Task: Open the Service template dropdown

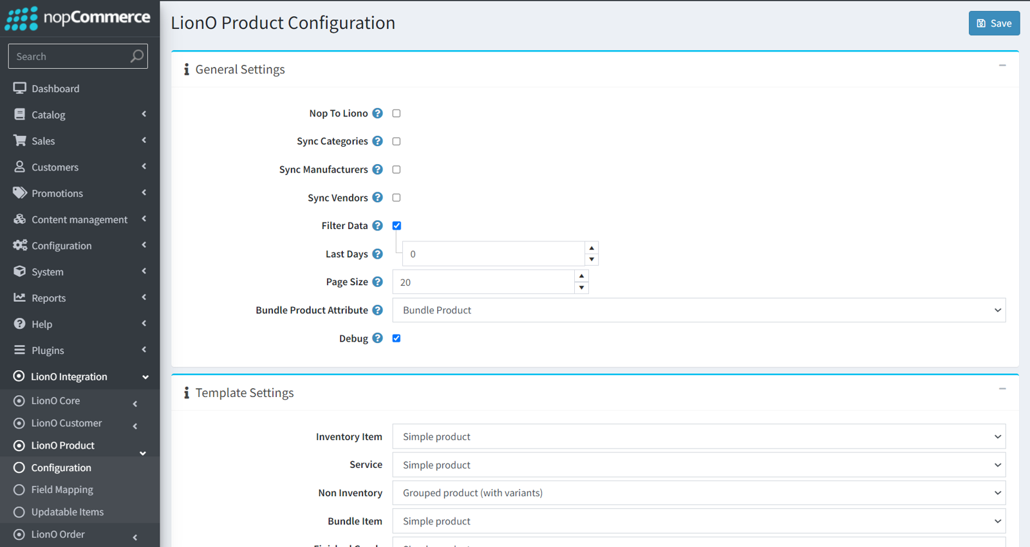Action: [699, 465]
